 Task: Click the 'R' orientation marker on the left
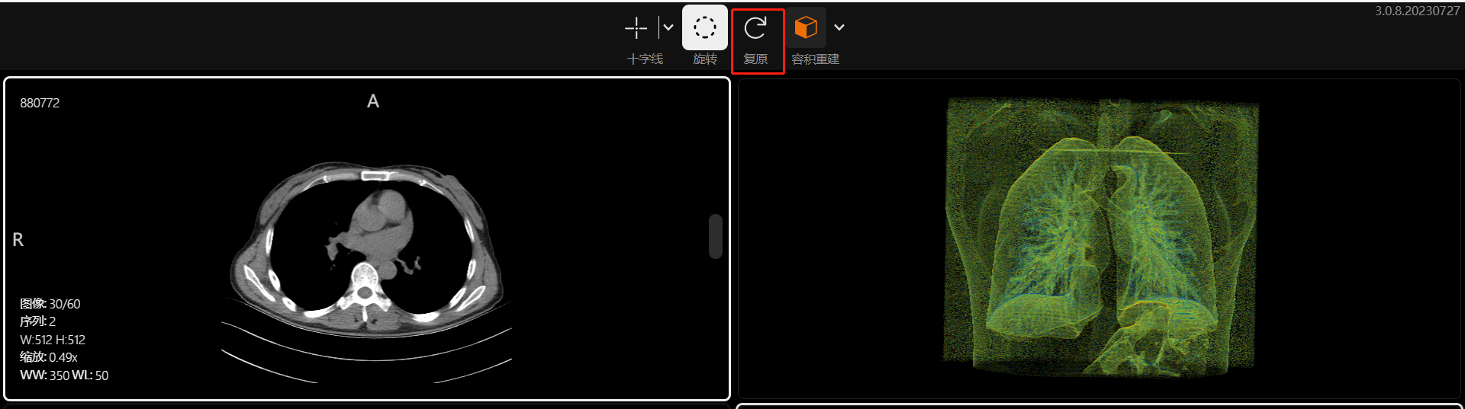point(18,240)
